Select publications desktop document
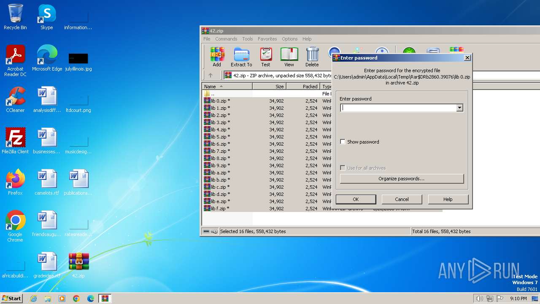This screenshot has width=540, height=304. coord(78,182)
